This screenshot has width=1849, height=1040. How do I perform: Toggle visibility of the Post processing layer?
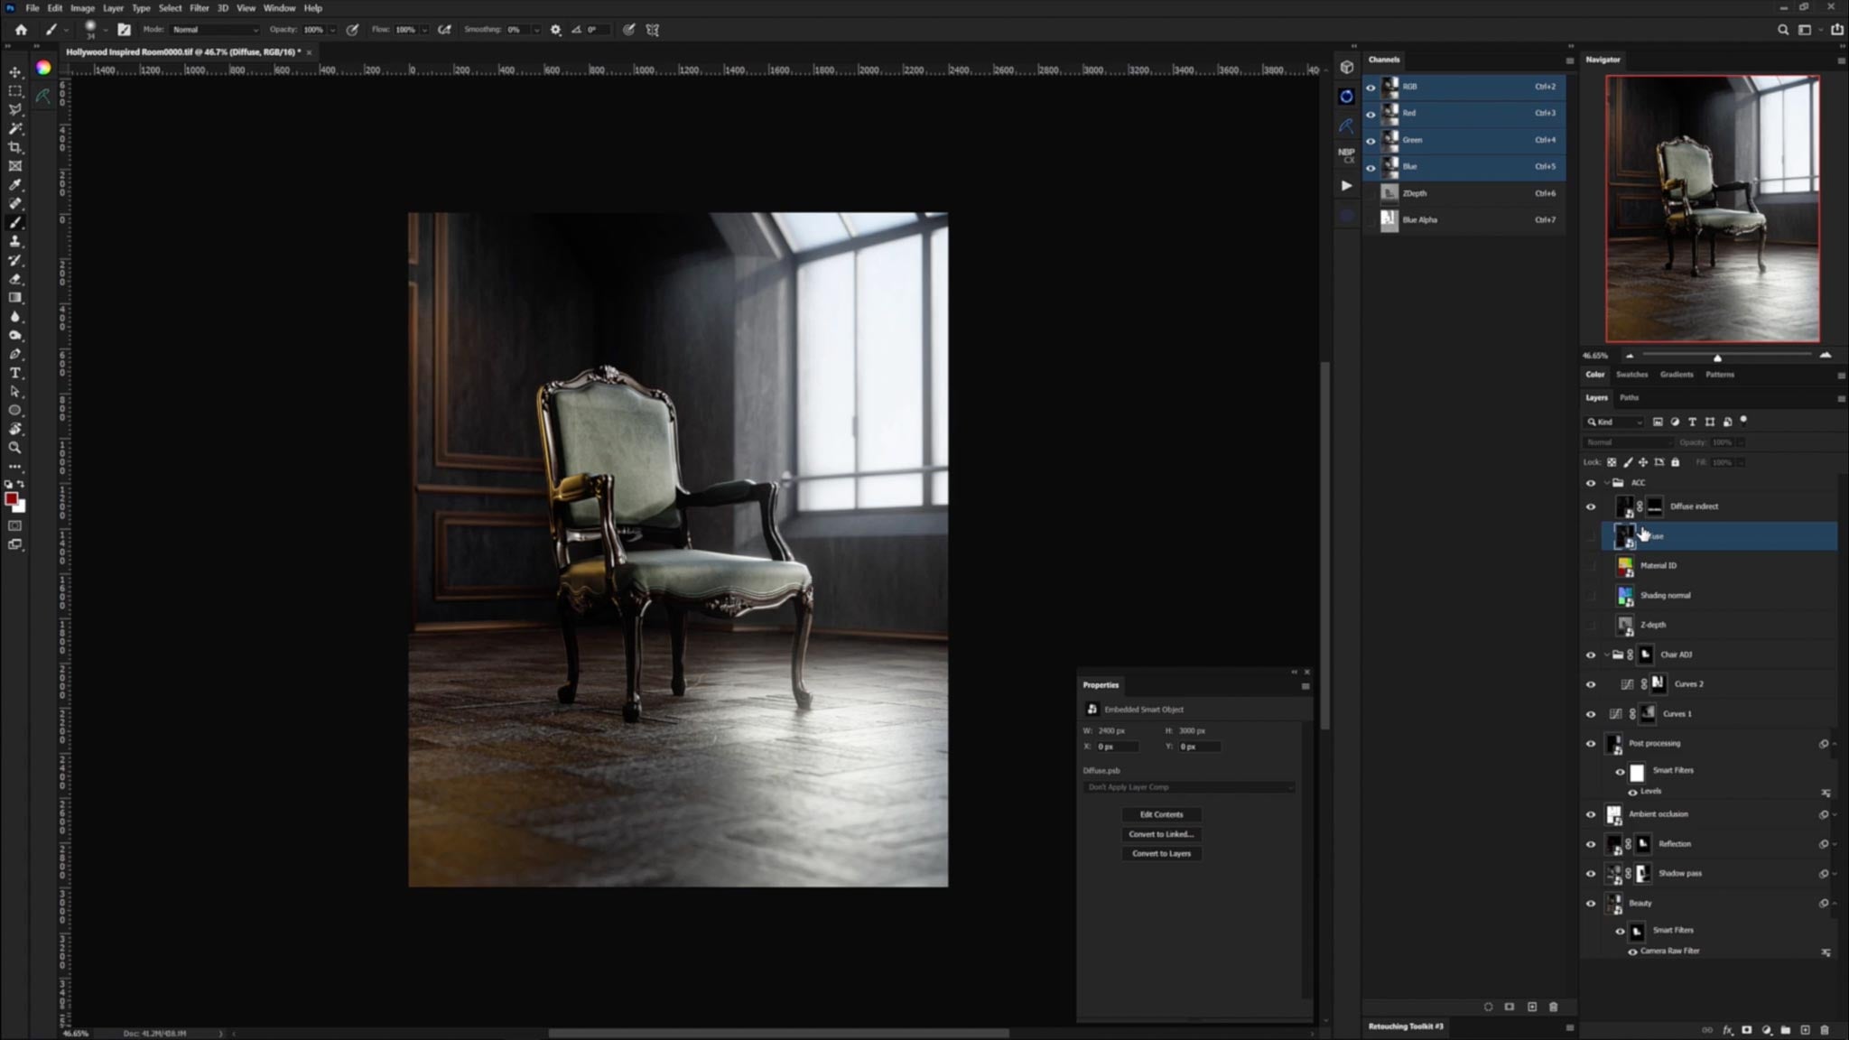pyautogui.click(x=1592, y=743)
